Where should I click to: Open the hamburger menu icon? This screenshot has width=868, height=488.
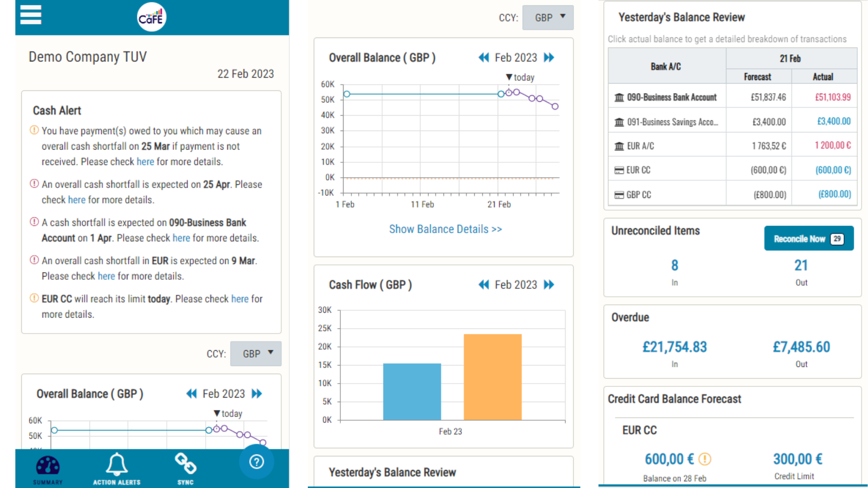(x=31, y=14)
